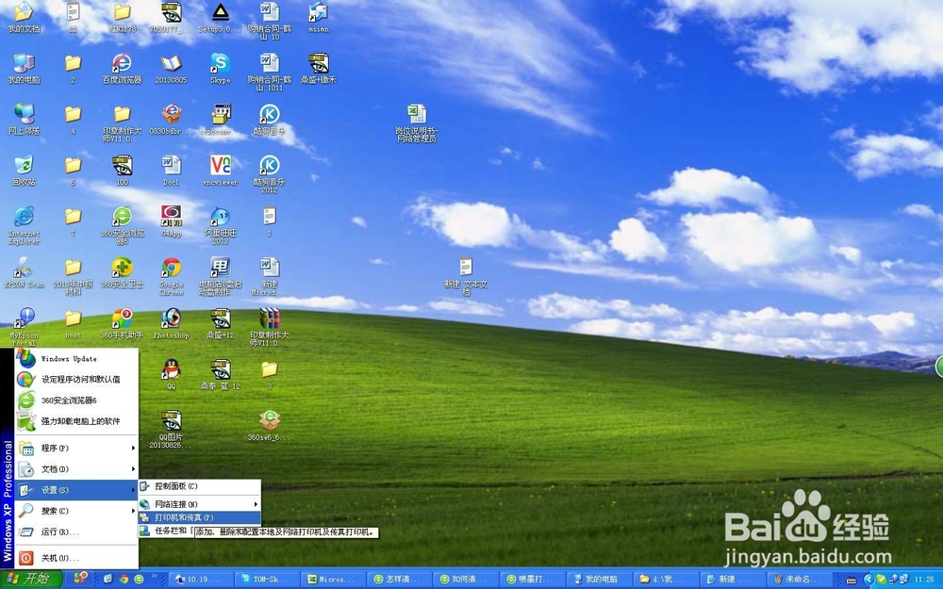Expand 网络连接(N) submenu
The width and height of the screenshot is (943, 589).
click(x=200, y=504)
